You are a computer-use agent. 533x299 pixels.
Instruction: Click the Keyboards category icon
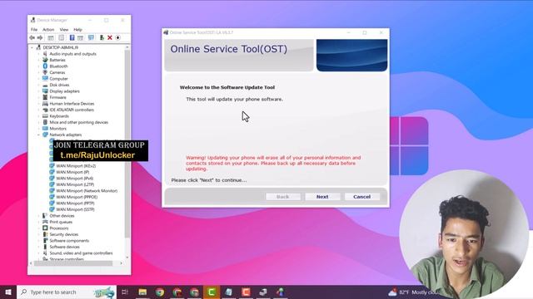coord(45,116)
